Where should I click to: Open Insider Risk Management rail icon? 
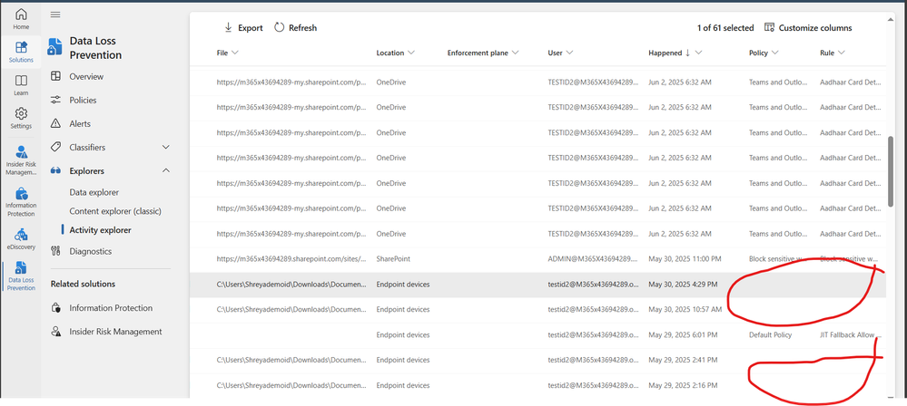(21, 160)
